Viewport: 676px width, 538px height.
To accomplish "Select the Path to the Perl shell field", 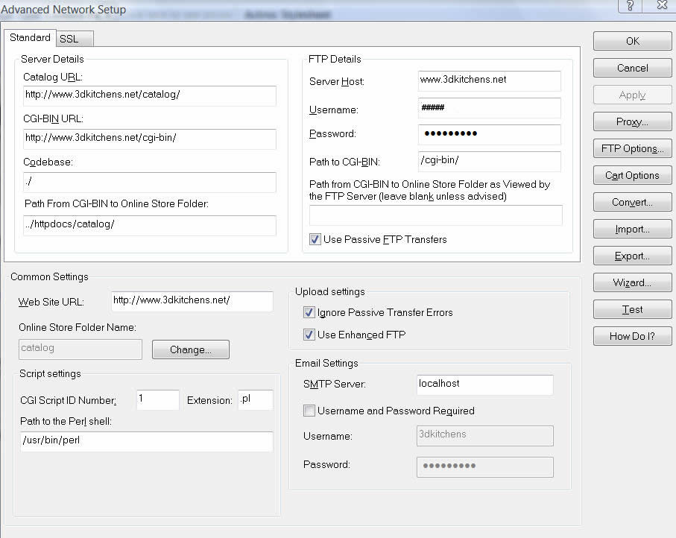I will coord(146,441).
